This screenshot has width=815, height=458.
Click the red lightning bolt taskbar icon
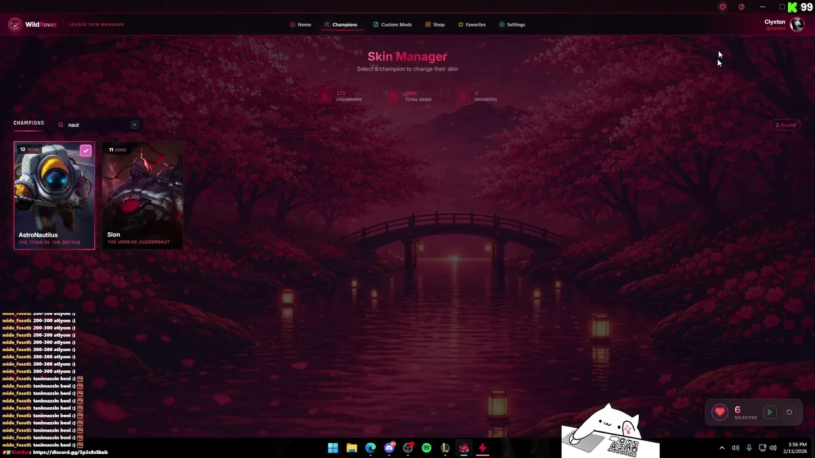point(483,448)
